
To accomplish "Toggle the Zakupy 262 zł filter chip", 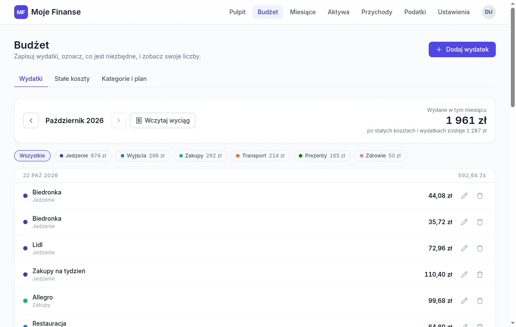I will pos(200,156).
